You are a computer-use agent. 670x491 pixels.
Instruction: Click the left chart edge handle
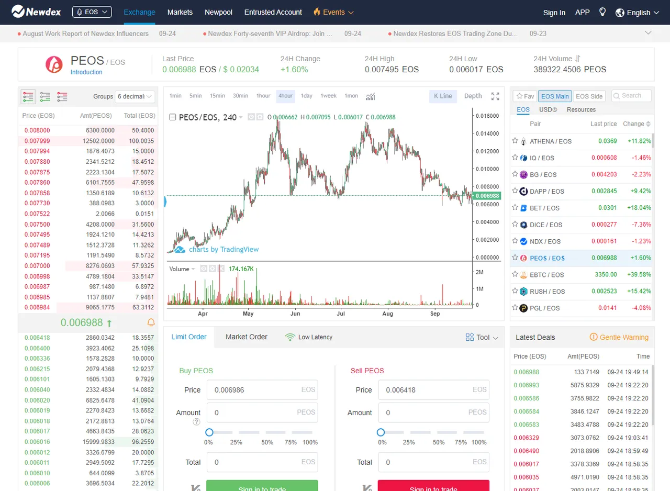165,201
